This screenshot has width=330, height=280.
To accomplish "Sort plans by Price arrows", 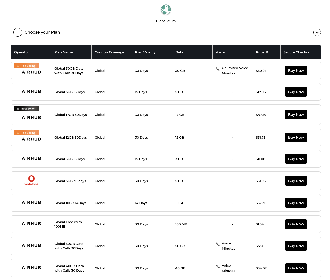I will coord(267,52).
